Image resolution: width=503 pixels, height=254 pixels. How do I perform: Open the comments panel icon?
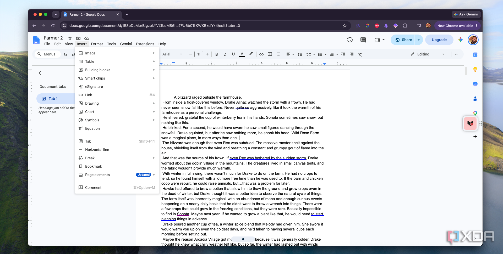(363, 40)
